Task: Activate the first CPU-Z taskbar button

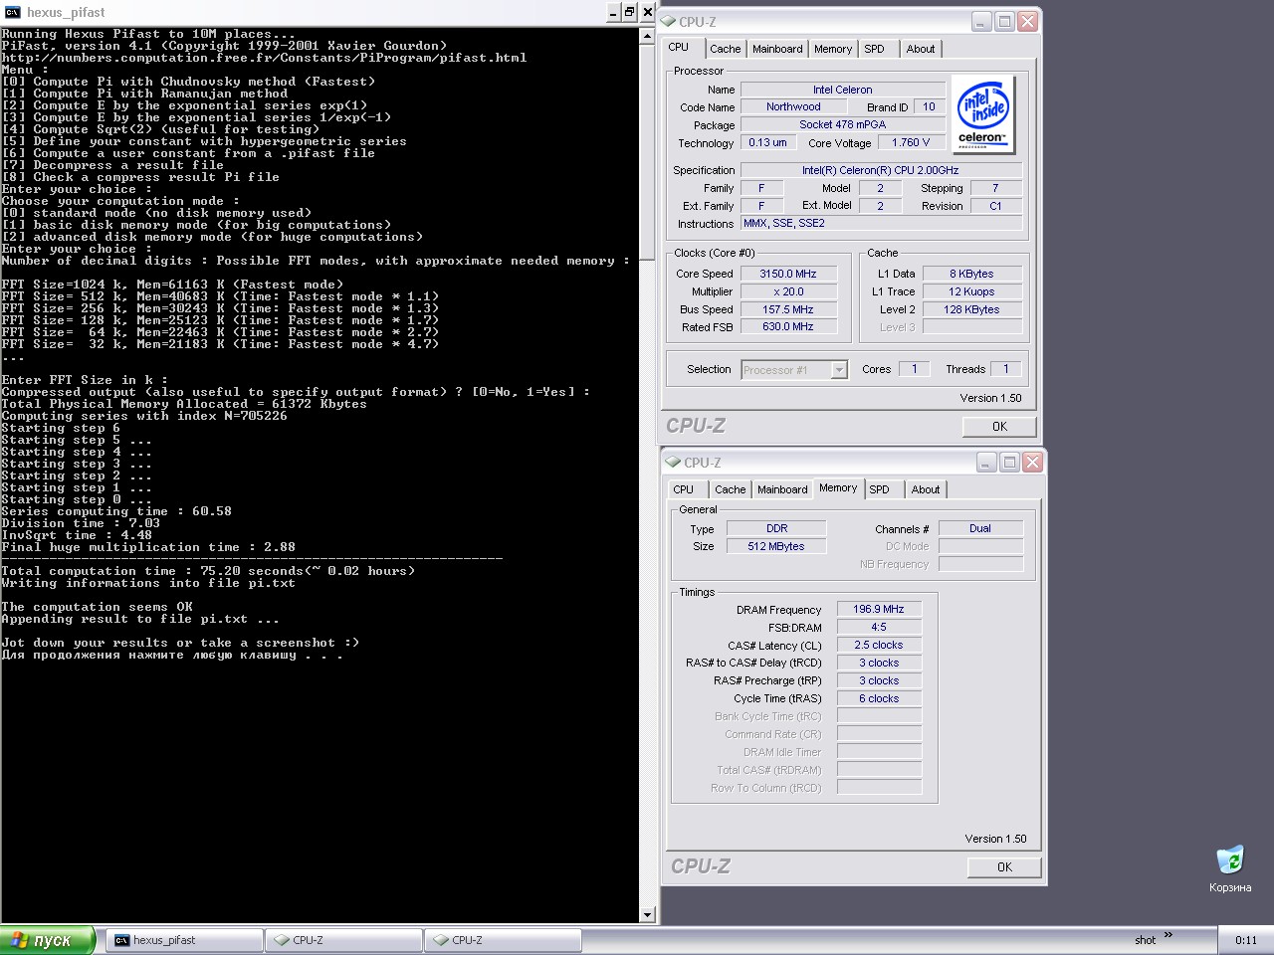Action: tap(343, 940)
